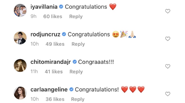The width and height of the screenshot is (185, 103).
Task: Like chitomirandajr's comment with heart icon
Action: 168,66
